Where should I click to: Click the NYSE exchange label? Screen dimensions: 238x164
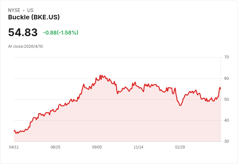14,10
